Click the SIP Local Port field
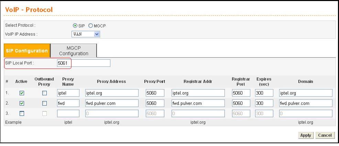 pos(84,63)
